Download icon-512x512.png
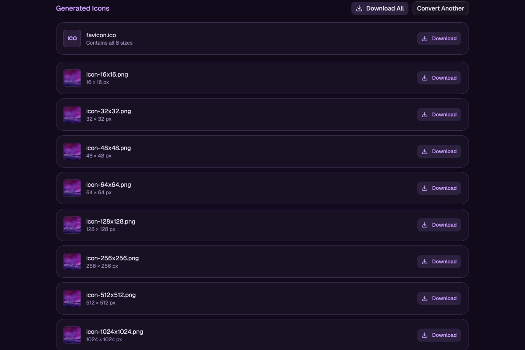 click(439, 298)
